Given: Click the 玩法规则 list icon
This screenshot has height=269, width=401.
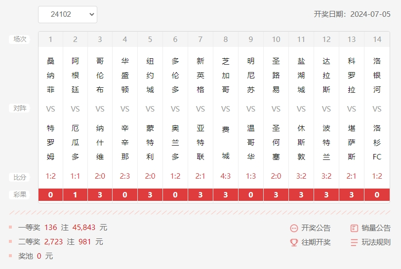Looking at the screenshot, I should click(x=354, y=242).
